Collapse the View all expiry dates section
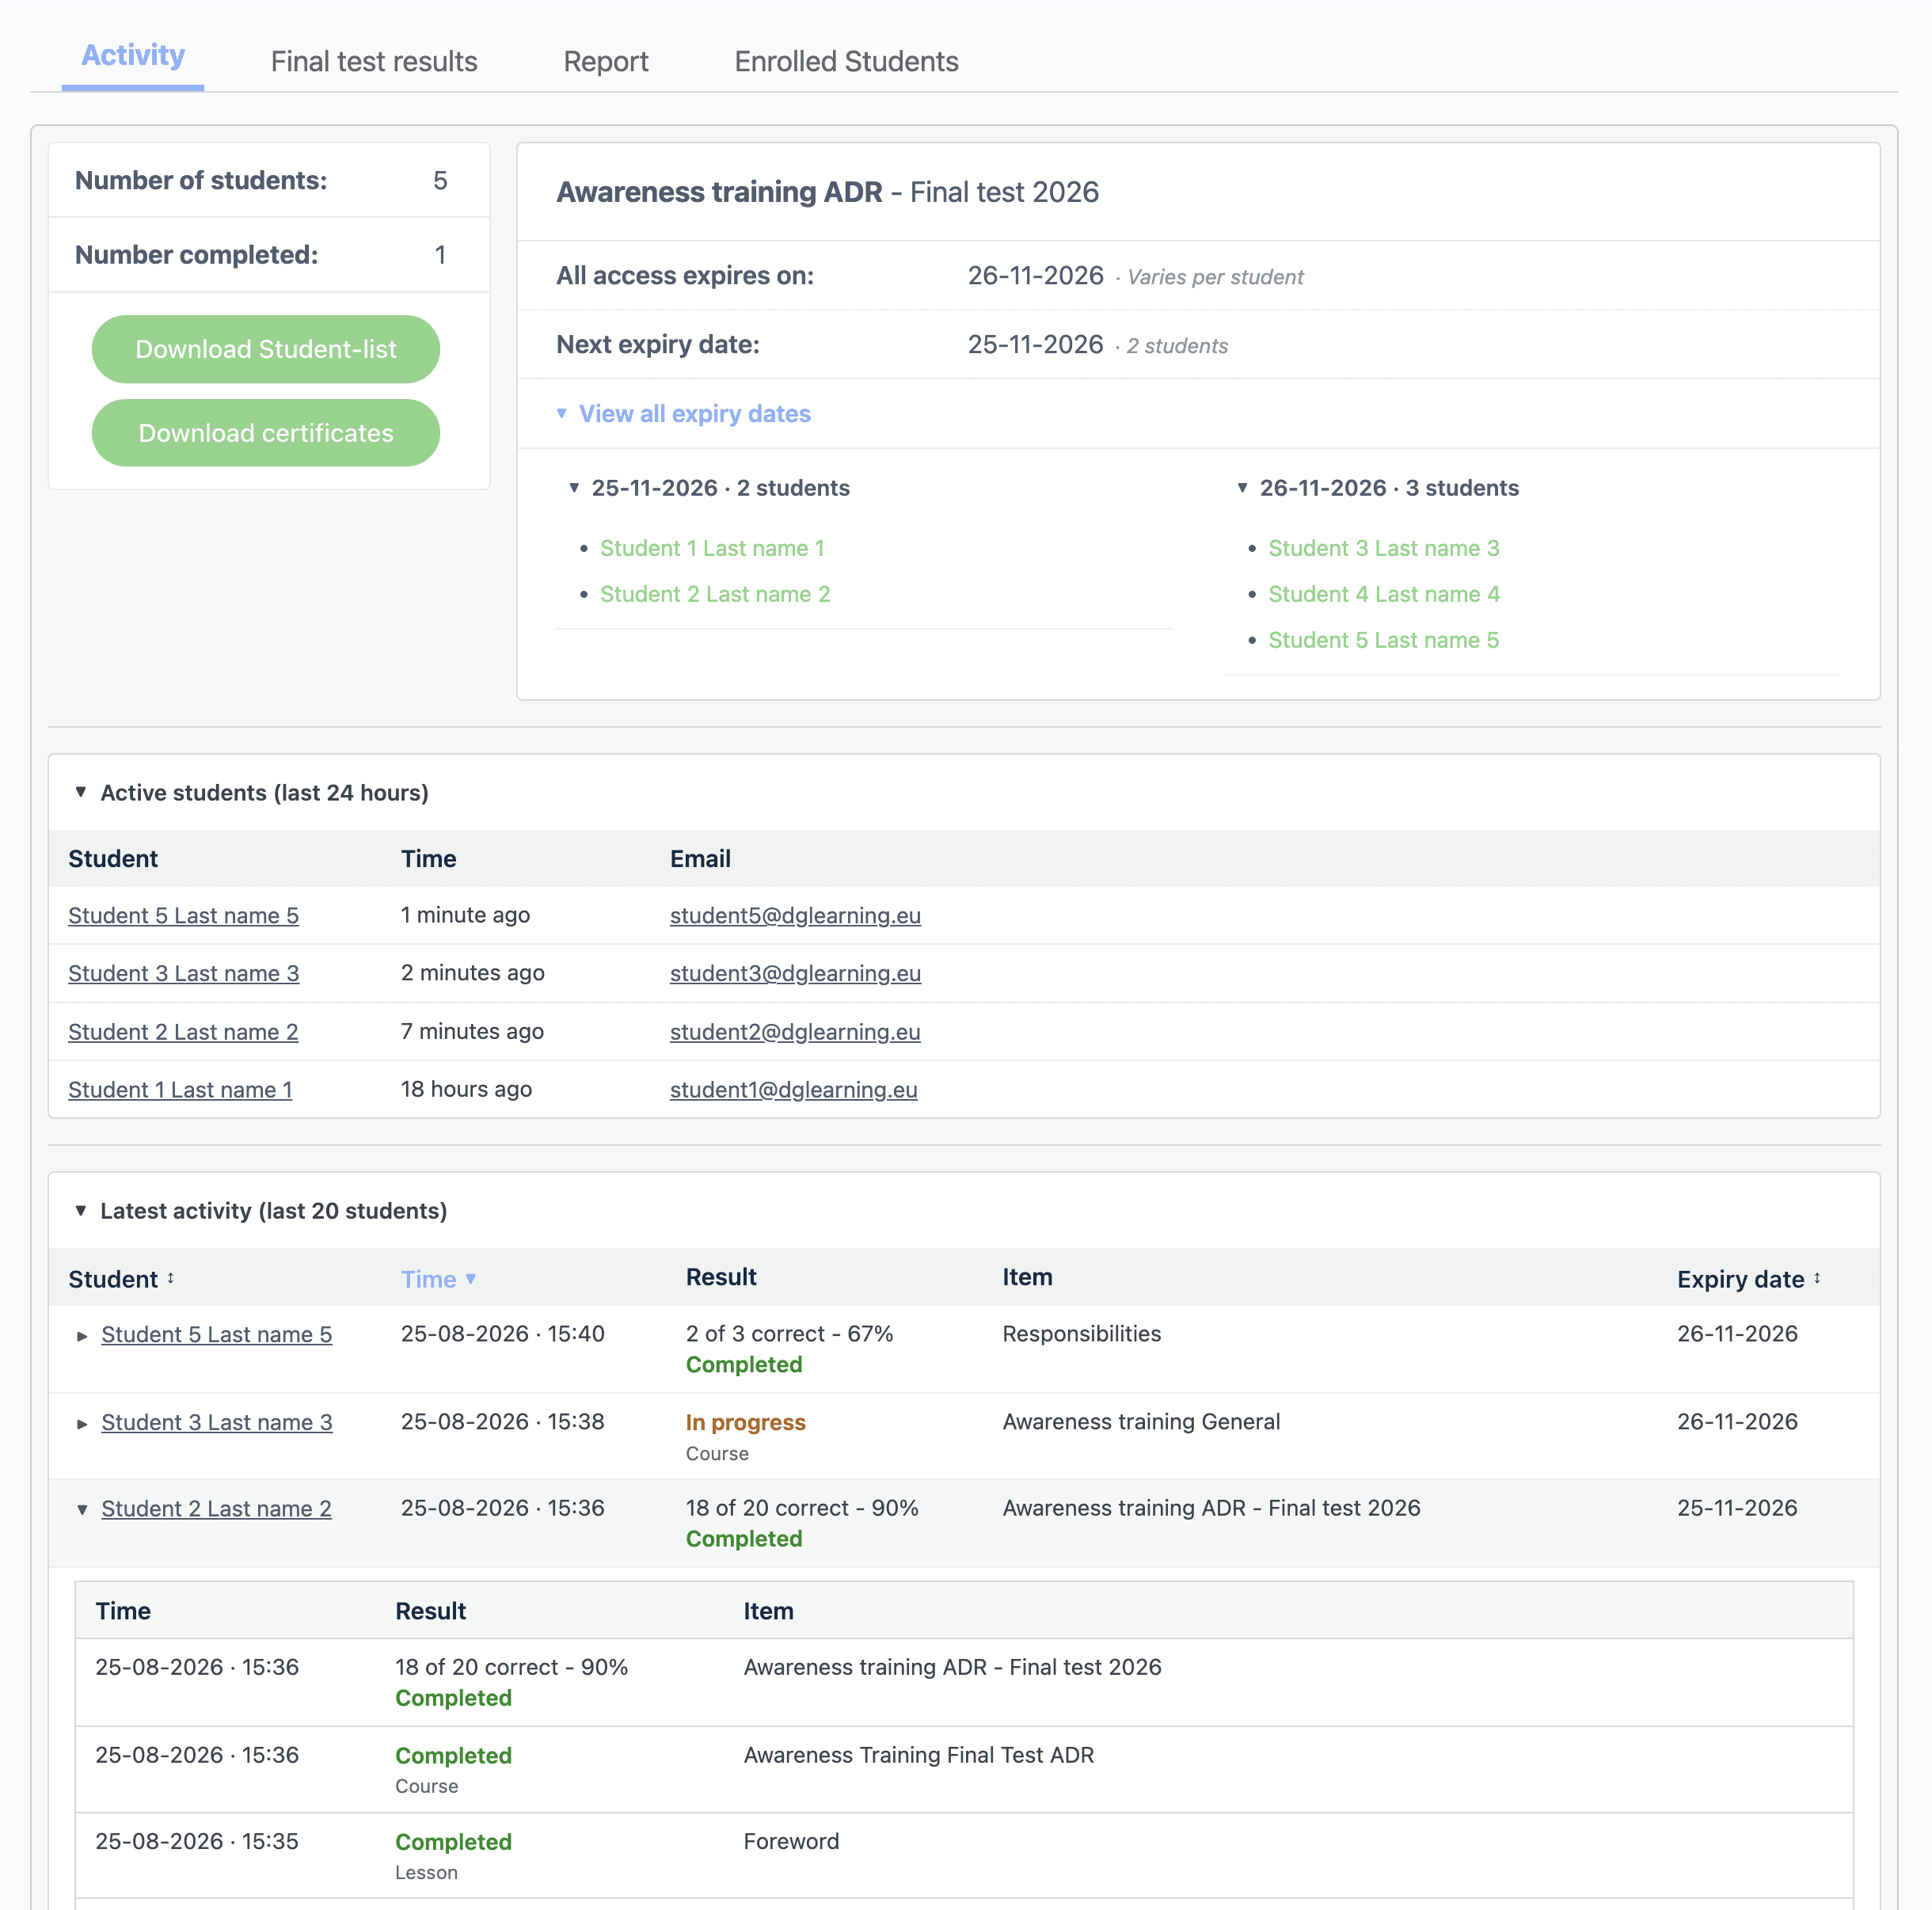 point(683,414)
